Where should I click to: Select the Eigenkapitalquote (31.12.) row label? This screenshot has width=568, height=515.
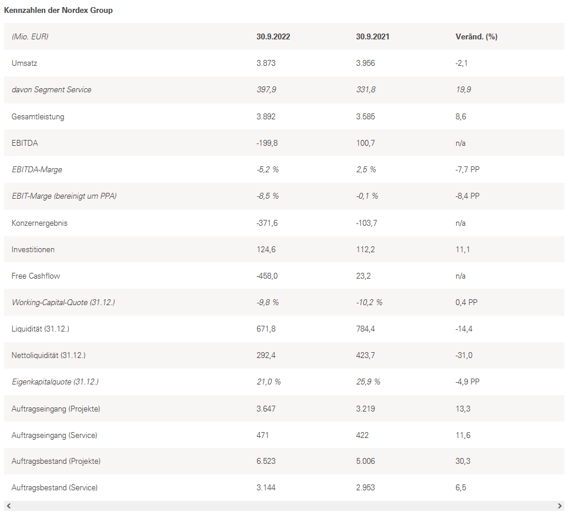point(55,382)
